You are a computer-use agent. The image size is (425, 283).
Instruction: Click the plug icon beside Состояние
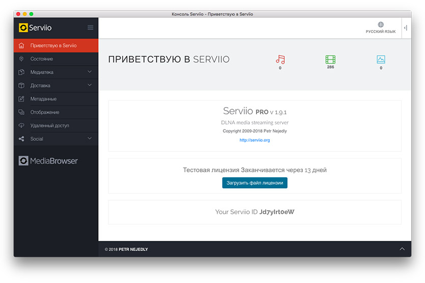pyautogui.click(x=21, y=58)
